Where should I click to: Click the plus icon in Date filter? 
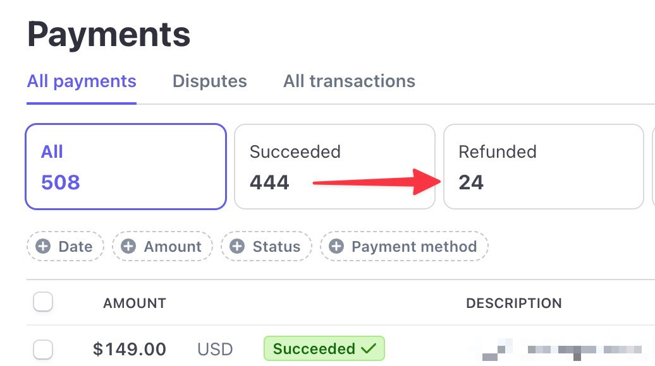click(x=42, y=246)
